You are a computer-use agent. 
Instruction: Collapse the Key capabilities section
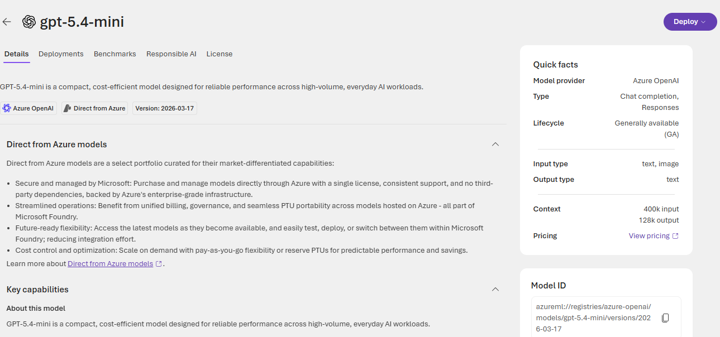[x=495, y=290]
